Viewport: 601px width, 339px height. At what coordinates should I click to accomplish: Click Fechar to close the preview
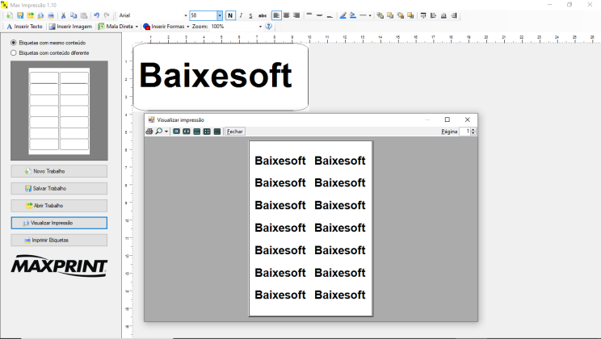(234, 132)
